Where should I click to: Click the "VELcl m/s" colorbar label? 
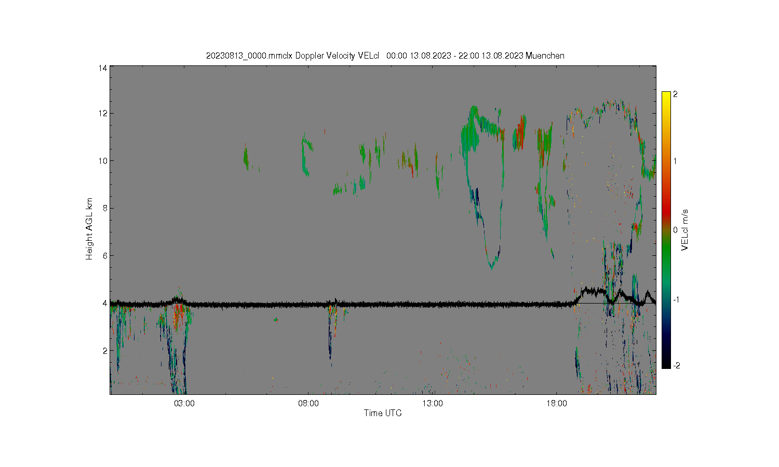click(685, 230)
